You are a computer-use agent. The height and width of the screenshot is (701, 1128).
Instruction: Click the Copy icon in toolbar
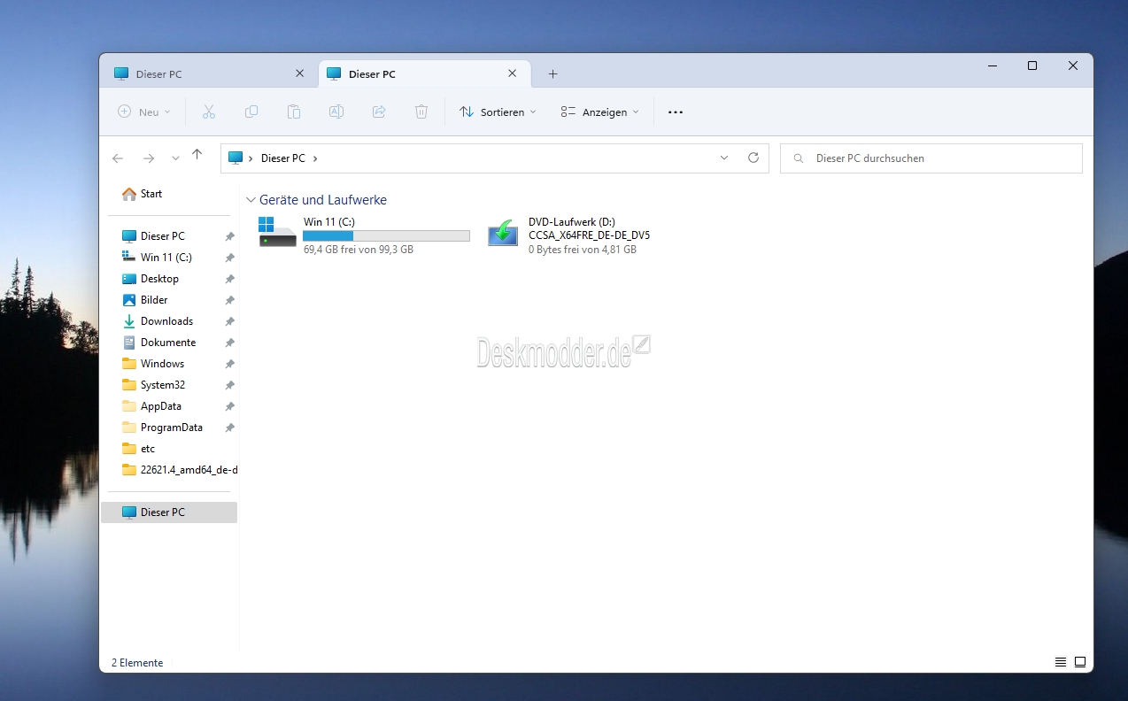251,112
